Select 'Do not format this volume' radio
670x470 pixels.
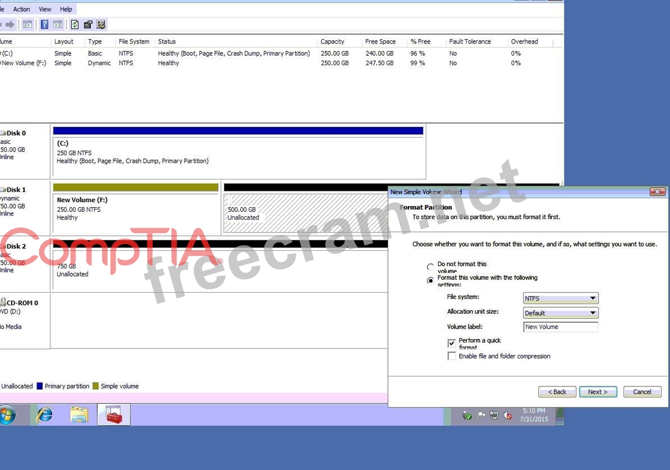pos(430,268)
